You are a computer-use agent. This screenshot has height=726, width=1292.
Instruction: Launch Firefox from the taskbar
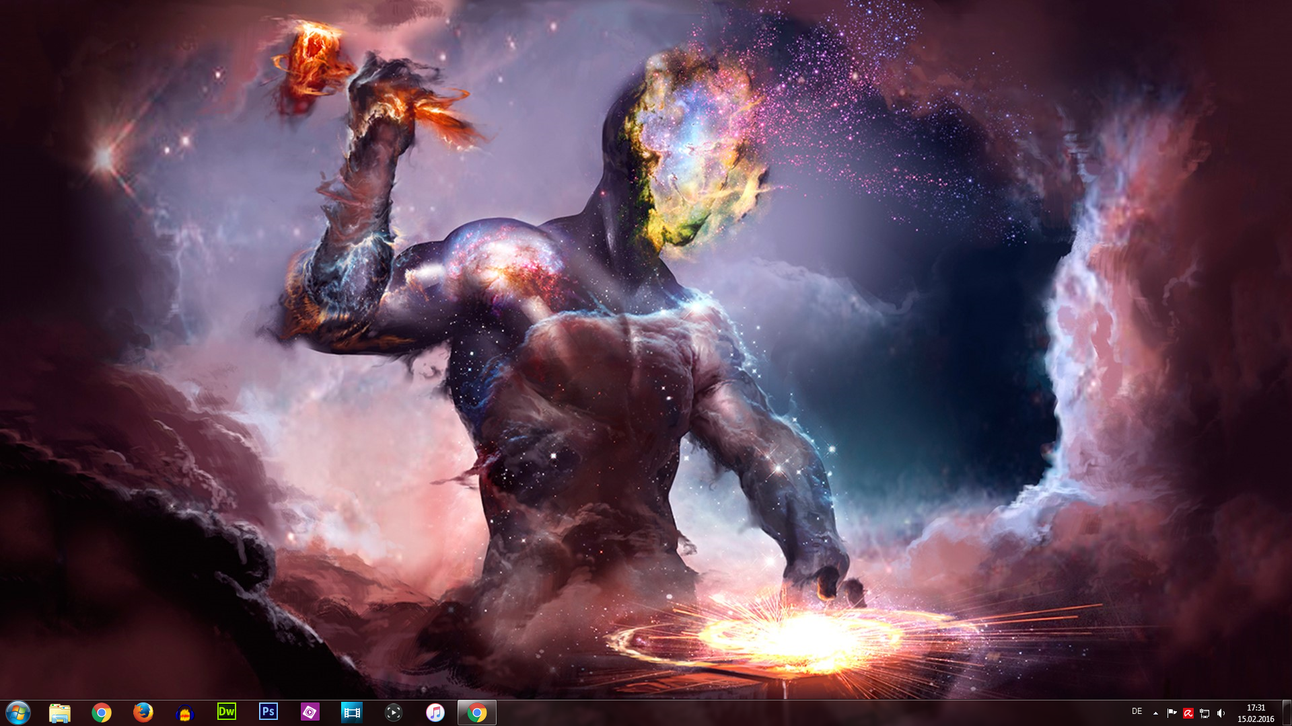(x=143, y=713)
